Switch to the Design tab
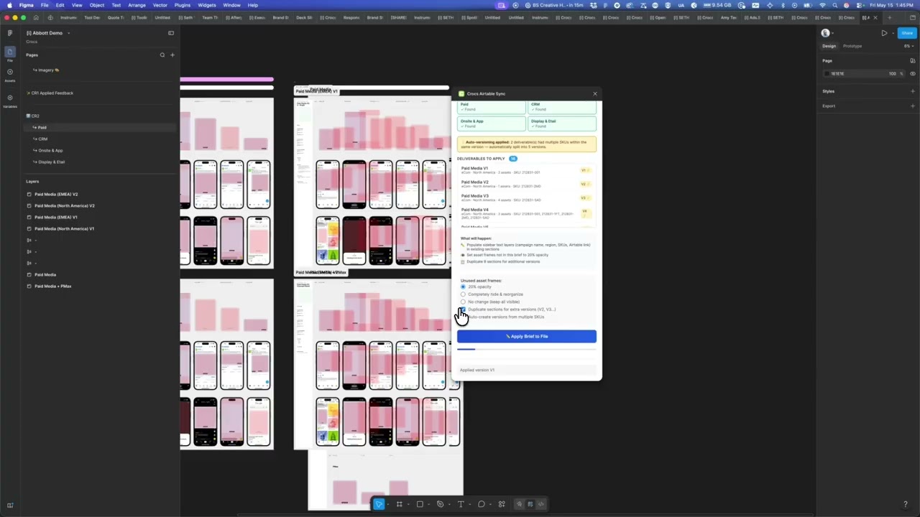920x517 pixels. coord(829,46)
